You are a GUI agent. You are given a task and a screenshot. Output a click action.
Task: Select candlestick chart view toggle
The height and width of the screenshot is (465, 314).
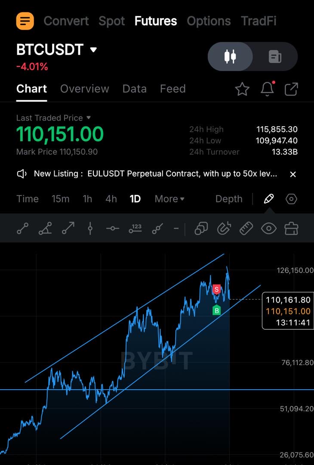(230, 56)
